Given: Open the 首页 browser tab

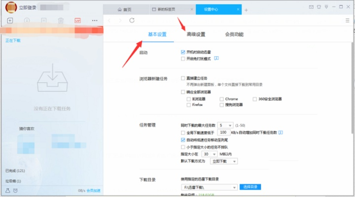Looking at the screenshot, I should pos(126,9).
